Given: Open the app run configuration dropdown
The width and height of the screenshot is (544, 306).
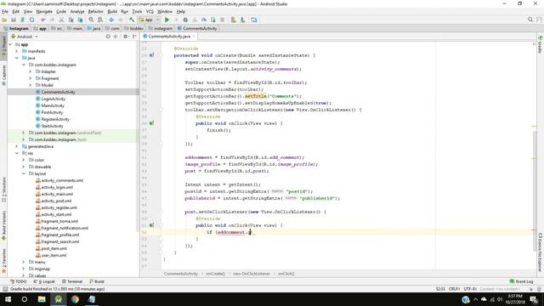Looking at the screenshot, I should coord(150,20).
